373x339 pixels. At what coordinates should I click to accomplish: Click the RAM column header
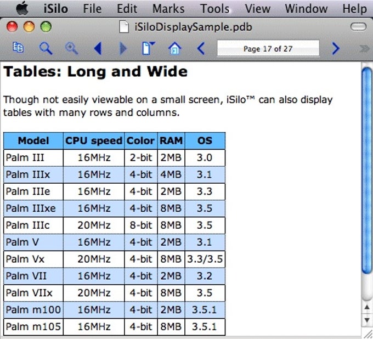click(171, 140)
